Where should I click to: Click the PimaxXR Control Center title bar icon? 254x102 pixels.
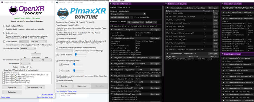coord(57,3)
